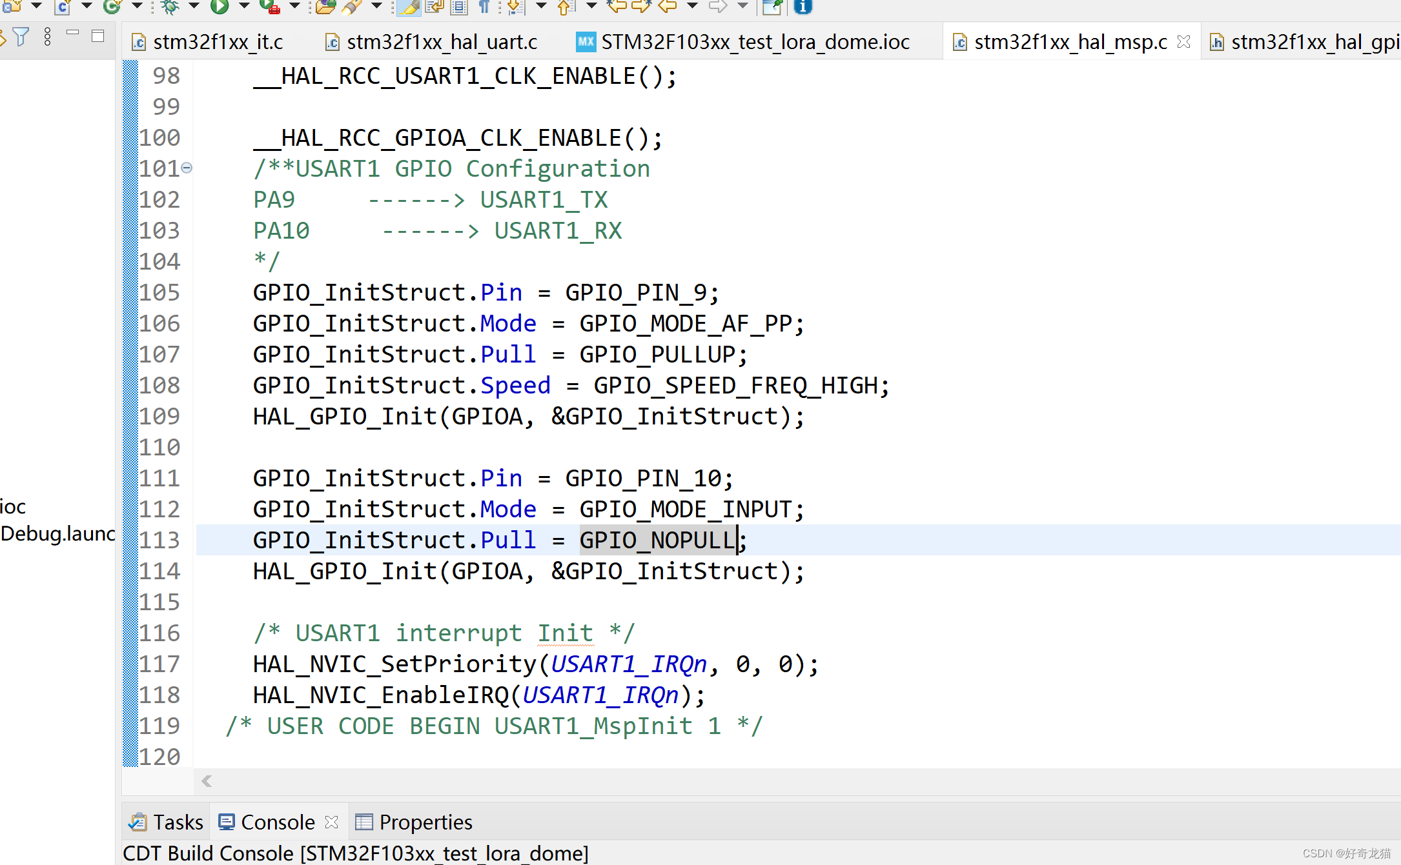Screen dimensions: 1401x865
Task: Click the new C source file icon
Action: click(63, 6)
